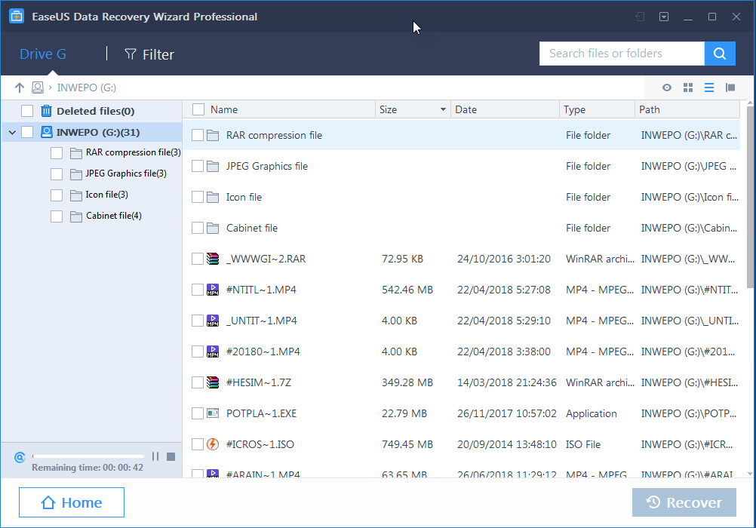
Task: Select Cabinet file(4) folder in tree
Action: tap(113, 216)
